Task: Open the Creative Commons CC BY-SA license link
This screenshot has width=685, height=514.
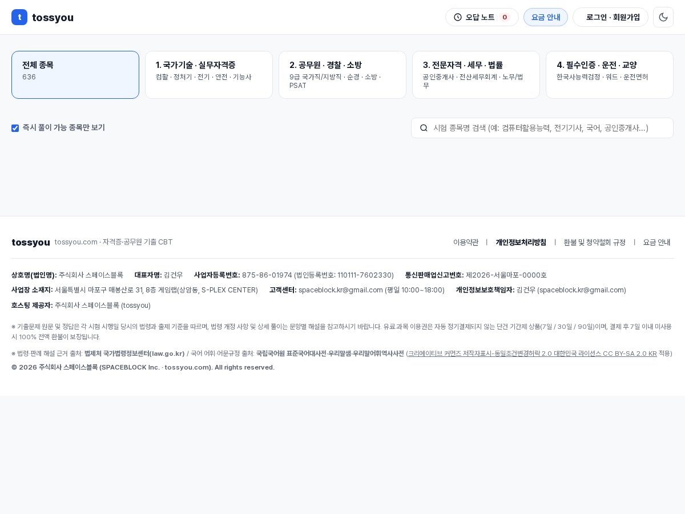Action: pyautogui.click(x=532, y=354)
